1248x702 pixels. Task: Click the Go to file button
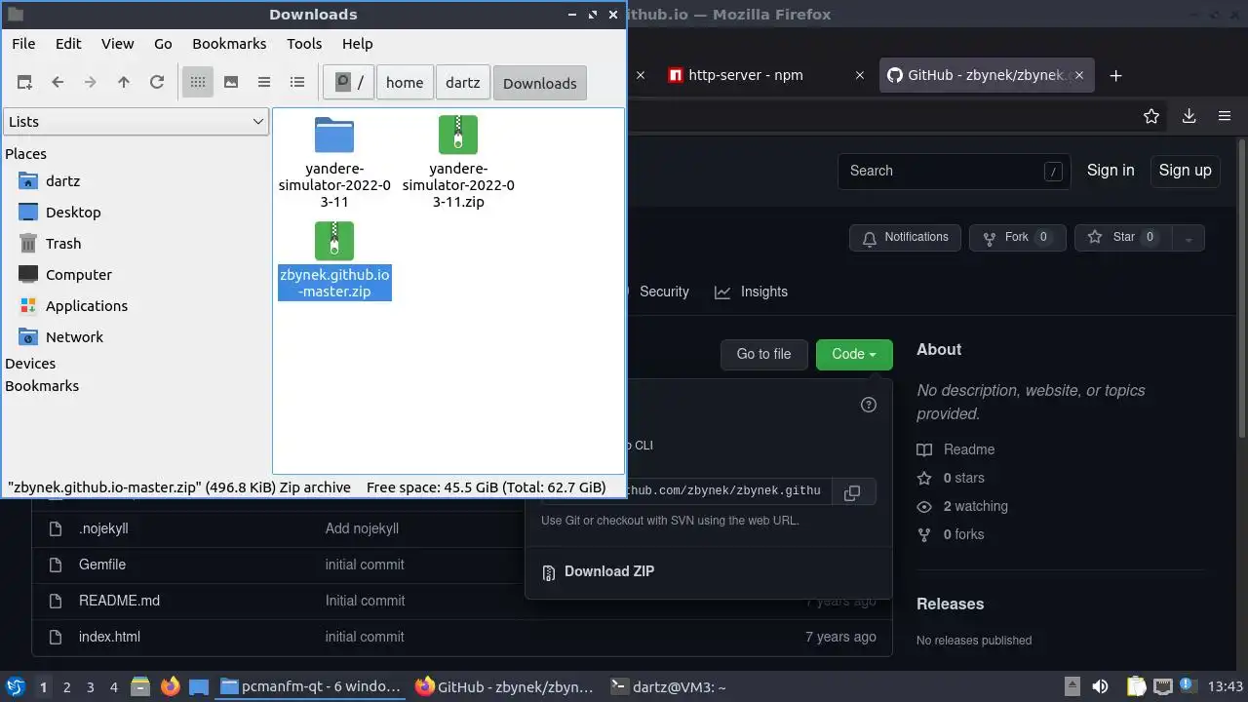point(763,354)
